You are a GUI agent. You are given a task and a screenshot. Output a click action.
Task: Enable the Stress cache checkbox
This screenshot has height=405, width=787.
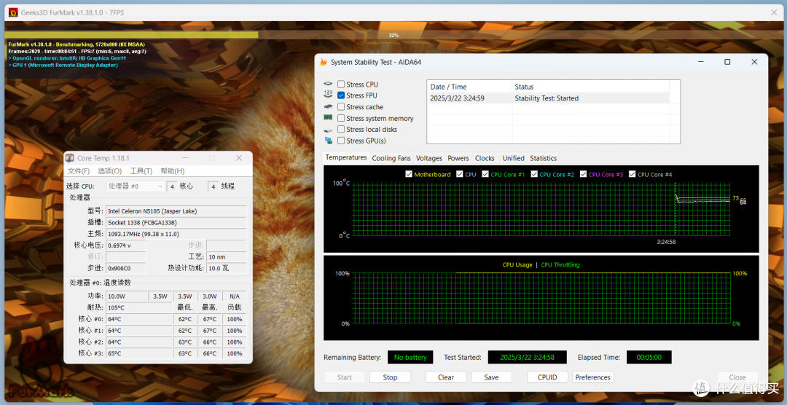(341, 107)
